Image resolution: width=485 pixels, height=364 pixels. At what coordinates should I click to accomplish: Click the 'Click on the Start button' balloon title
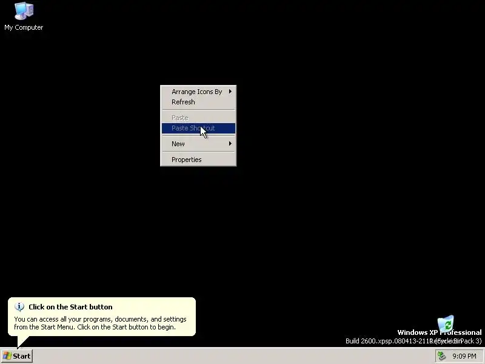70,307
